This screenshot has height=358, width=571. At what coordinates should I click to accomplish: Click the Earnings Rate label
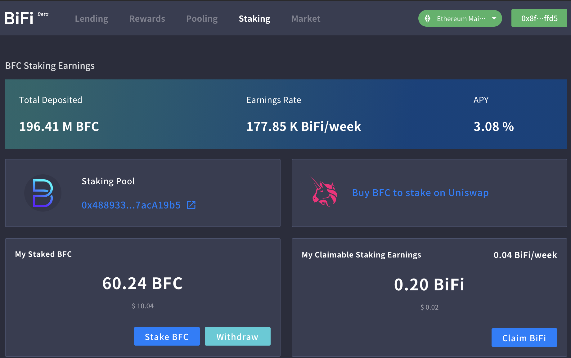[274, 100]
